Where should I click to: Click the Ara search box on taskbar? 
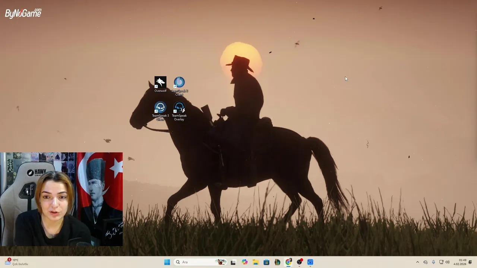tap(201, 262)
